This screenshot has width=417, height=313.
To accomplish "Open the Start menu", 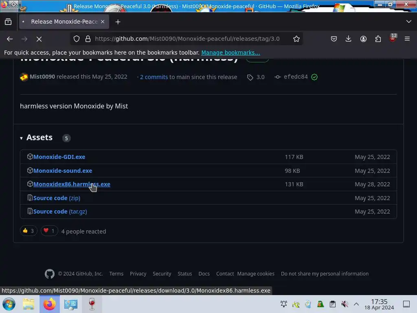I will (x=9, y=304).
